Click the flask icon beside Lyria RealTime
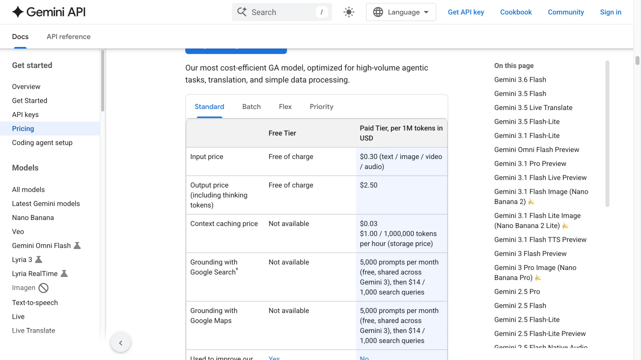Viewport: 641px width, 360px height. coord(64,274)
